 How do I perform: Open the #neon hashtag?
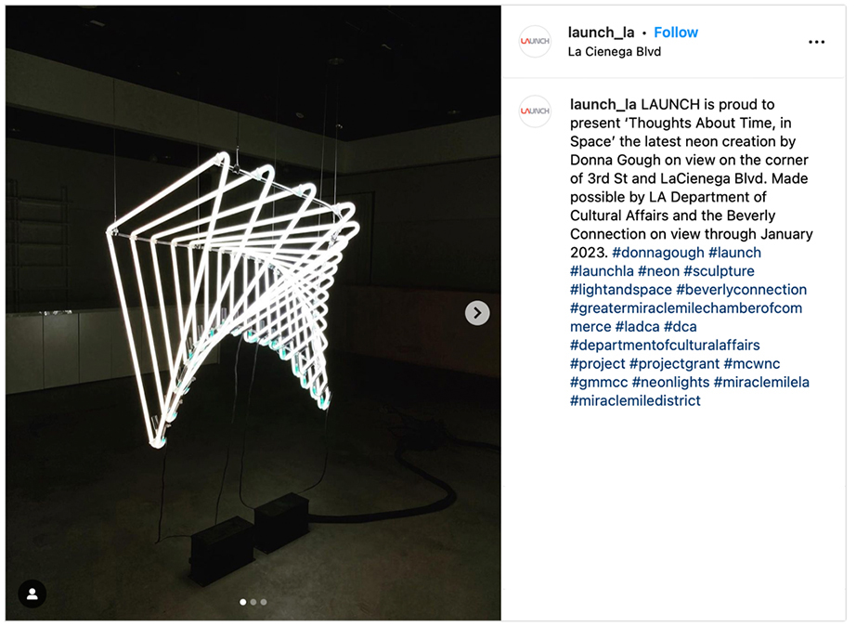658,271
